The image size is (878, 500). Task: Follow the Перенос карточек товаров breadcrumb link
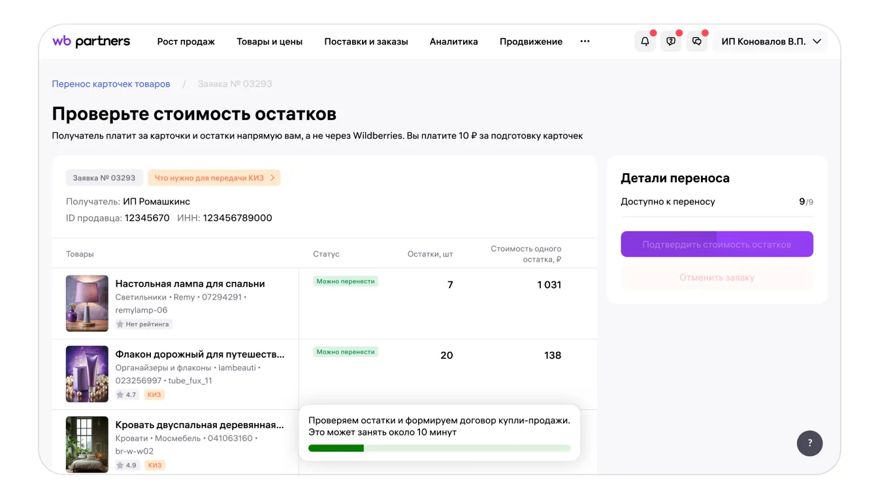point(111,84)
